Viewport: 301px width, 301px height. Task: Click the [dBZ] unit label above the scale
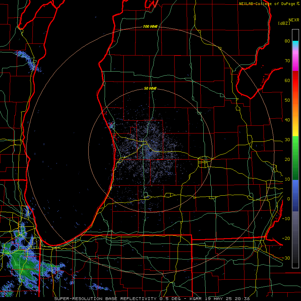(284, 23)
